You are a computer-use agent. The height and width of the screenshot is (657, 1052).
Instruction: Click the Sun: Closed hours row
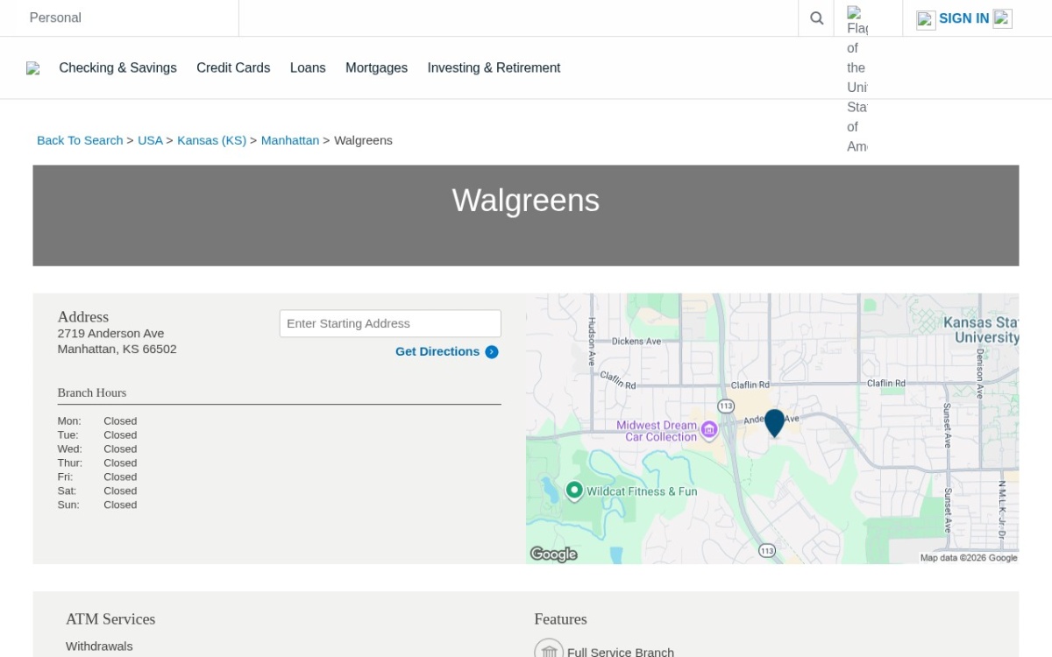(97, 505)
